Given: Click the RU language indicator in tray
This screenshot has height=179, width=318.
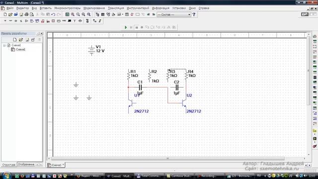Looking at the screenshot, I should point(259,176).
